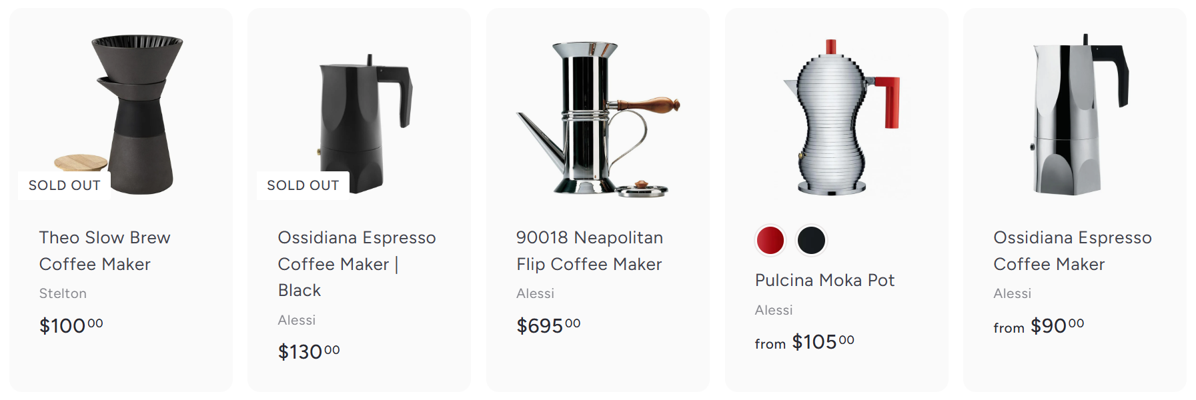Click the Alessi brand below Pulcina Moka Pot
Image resolution: width=1196 pixels, height=400 pixels.
pyautogui.click(x=774, y=310)
